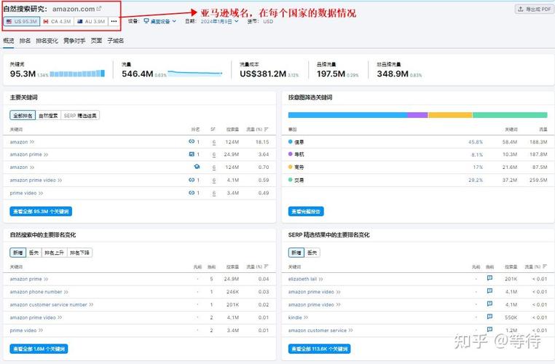Click blue dot beside 信息 intent
The width and height of the screenshot is (555, 364).
[290, 142]
